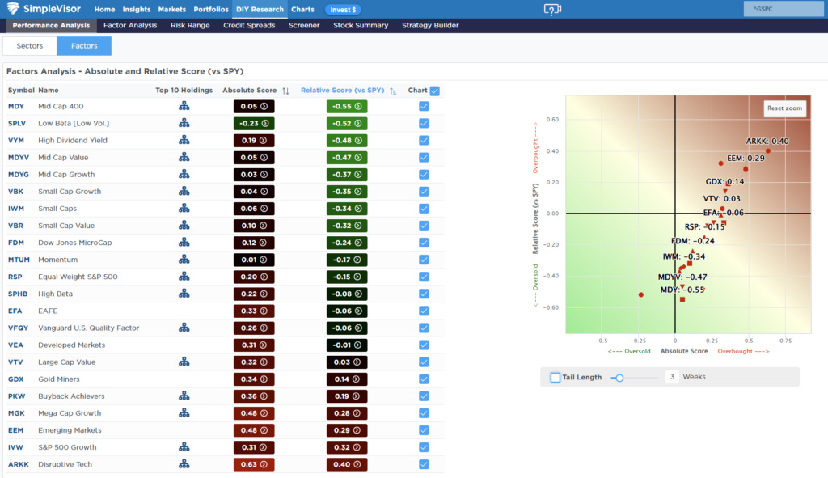This screenshot has width=828, height=478.
Task: Click the ^GSPC symbol search field
Action: coord(784,8)
